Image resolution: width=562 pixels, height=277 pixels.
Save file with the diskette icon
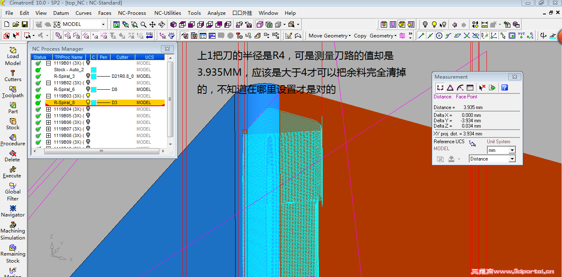(25, 24)
